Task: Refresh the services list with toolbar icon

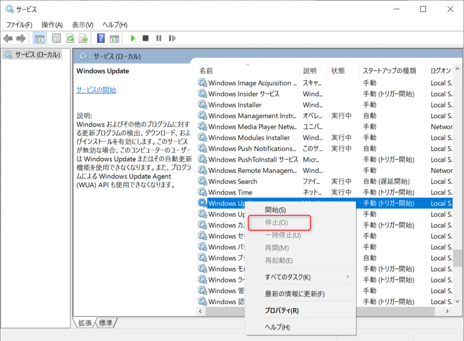Action: tap(70, 38)
